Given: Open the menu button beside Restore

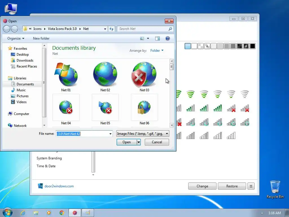Looking at the screenshot, I should 251,186.
